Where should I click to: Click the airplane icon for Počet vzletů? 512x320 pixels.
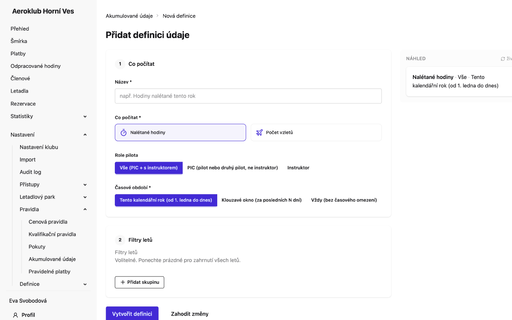pos(259,132)
